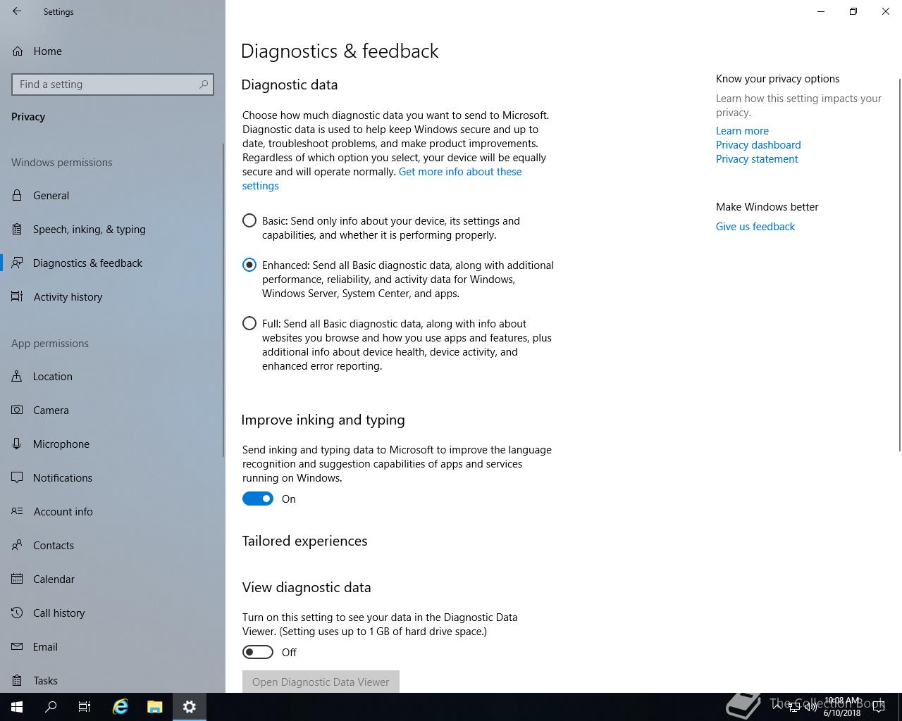
Task: Click the Give us feedback link
Action: 755,226
